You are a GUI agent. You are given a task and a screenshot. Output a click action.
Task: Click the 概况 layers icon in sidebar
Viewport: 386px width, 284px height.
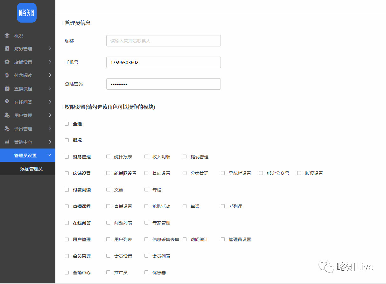7,36
